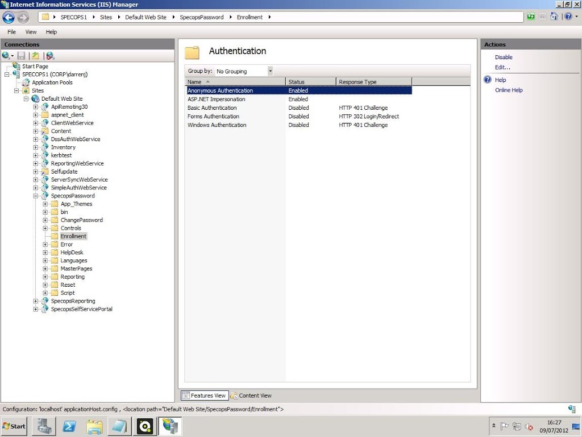Click the Help question mark icon in Actions
The height and width of the screenshot is (437, 582).
coord(488,80)
